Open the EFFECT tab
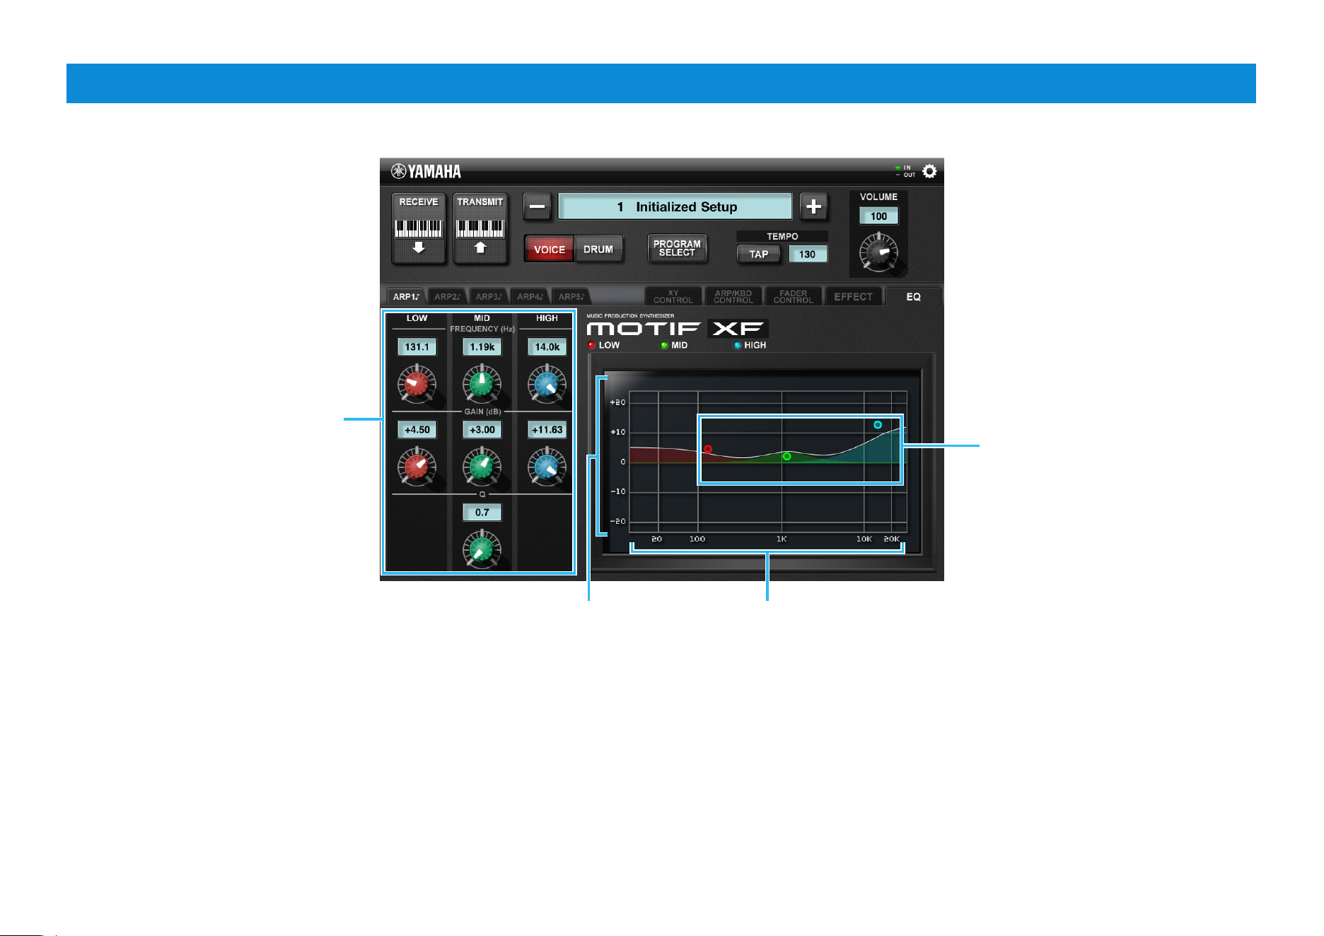The width and height of the screenshot is (1324, 936). tap(853, 296)
